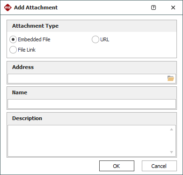Select the Embedded File radio button
The height and width of the screenshot is (175, 183).
tap(13, 39)
